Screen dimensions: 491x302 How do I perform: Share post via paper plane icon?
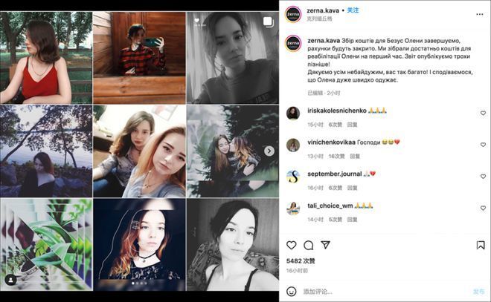tap(326, 245)
